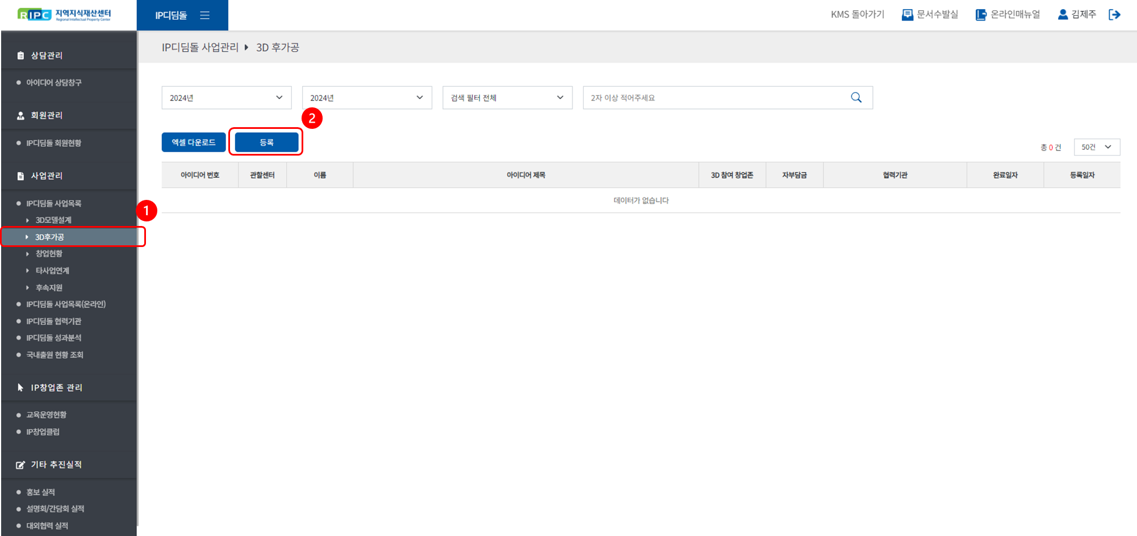The image size is (1137, 536).
Task: Open 문서수발실 document icon
Action: (907, 15)
